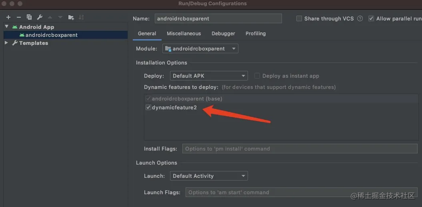Select androidrcboxparent configuration in tree
Screen dimensions: 422x207
65,35
